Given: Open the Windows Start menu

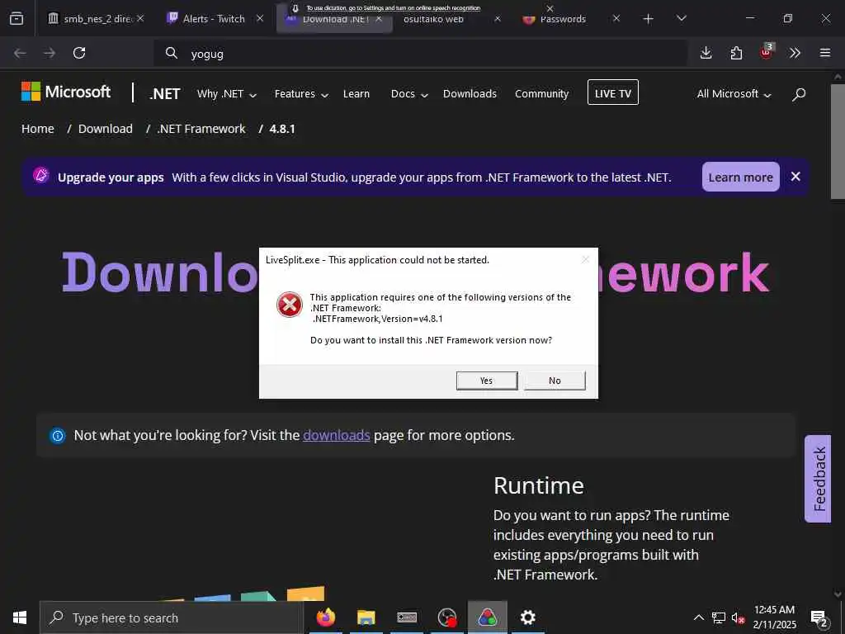Looking at the screenshot, I should point(20,617).
